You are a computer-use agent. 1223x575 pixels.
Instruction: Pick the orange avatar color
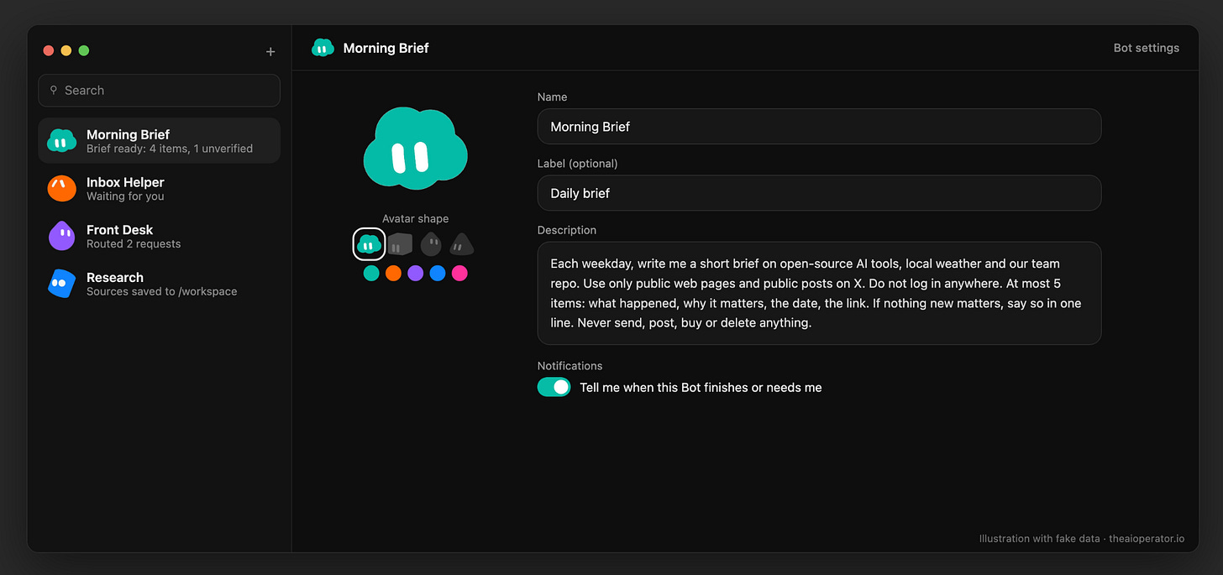[393, 274]
